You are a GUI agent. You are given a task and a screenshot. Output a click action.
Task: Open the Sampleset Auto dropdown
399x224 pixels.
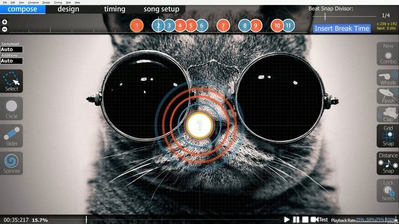[x=11, y=49]
